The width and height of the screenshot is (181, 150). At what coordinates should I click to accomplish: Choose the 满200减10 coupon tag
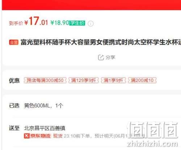click(x=142, y=80)
